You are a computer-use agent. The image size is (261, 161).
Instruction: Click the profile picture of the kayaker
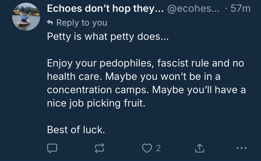click(25, 15)
